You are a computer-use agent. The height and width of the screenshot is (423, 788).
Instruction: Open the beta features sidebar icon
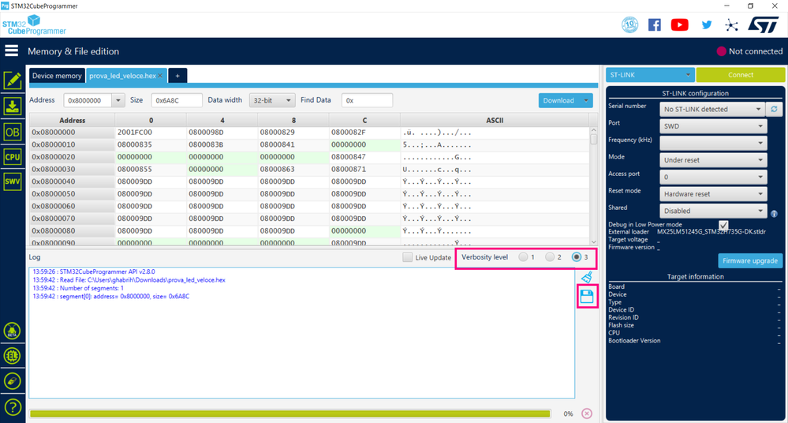(12, 331)
